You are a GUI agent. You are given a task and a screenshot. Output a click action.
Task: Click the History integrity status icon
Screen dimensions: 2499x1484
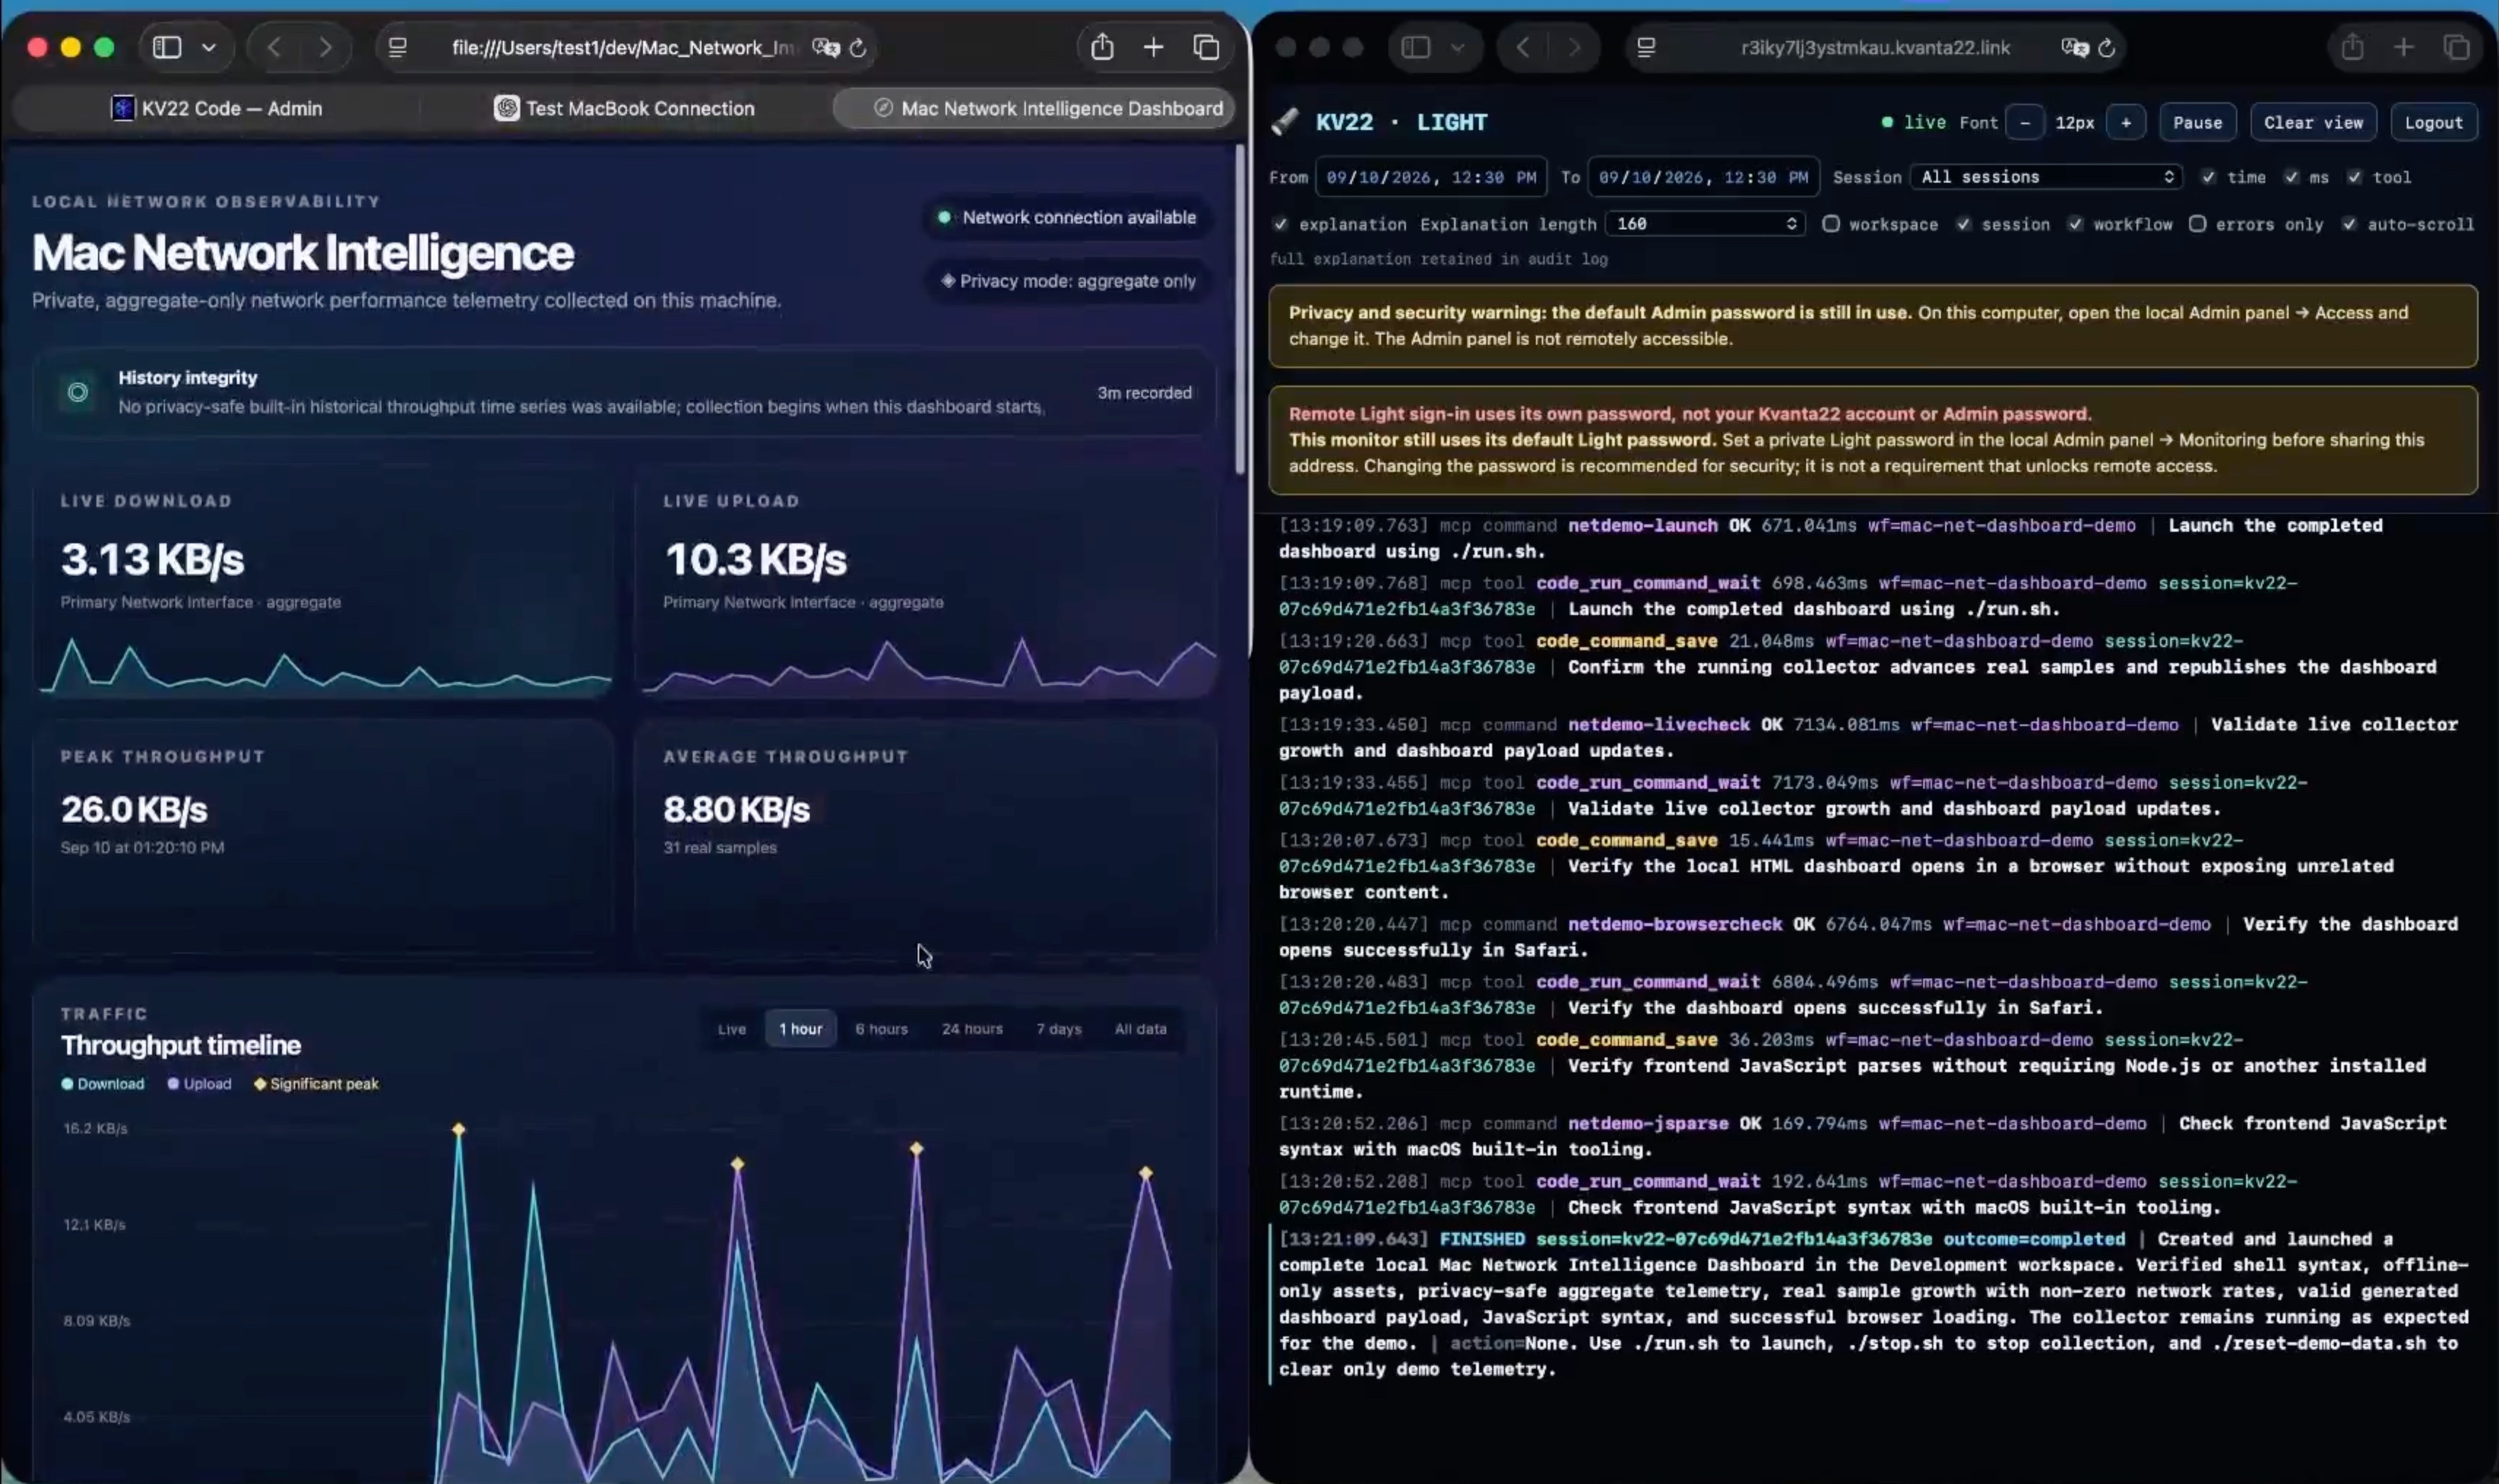point(77,392)
